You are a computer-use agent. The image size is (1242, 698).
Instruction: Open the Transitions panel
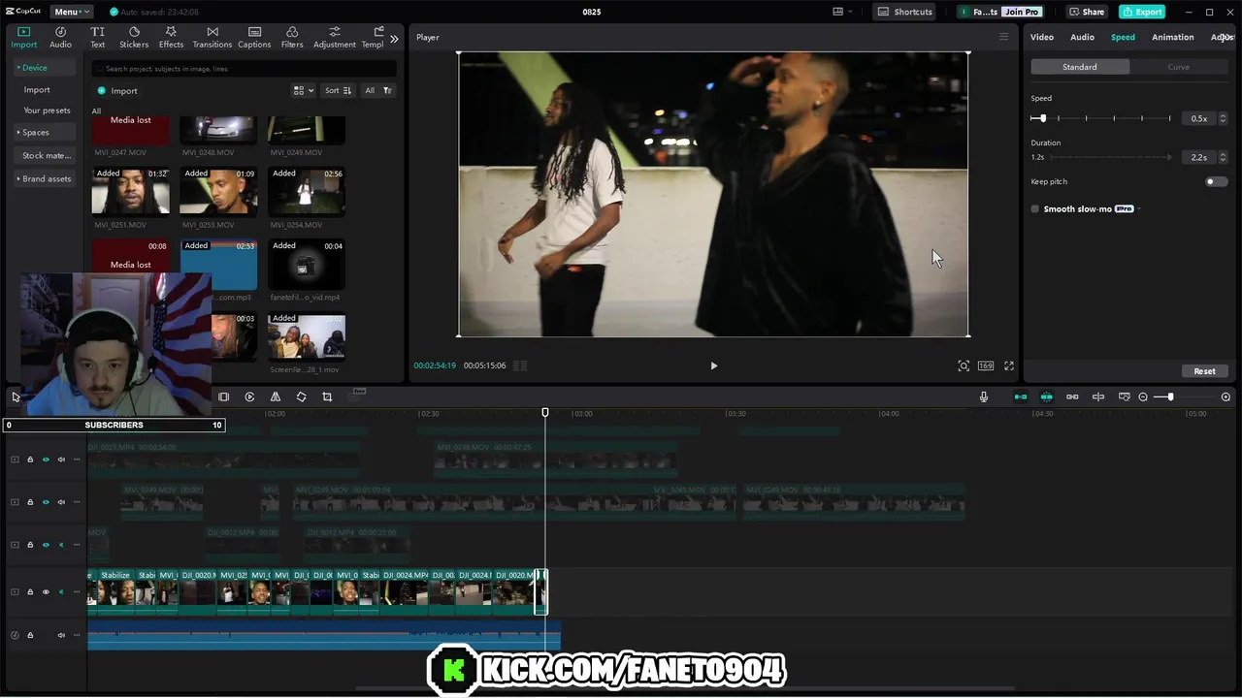point(212,38)
